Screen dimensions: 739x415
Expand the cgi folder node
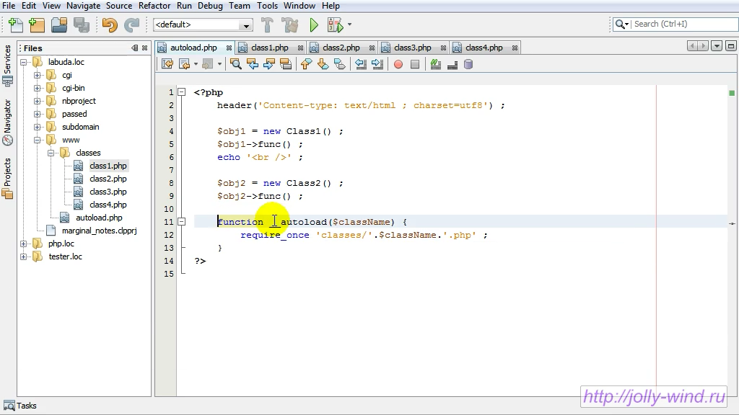click(x=38, y=75)
